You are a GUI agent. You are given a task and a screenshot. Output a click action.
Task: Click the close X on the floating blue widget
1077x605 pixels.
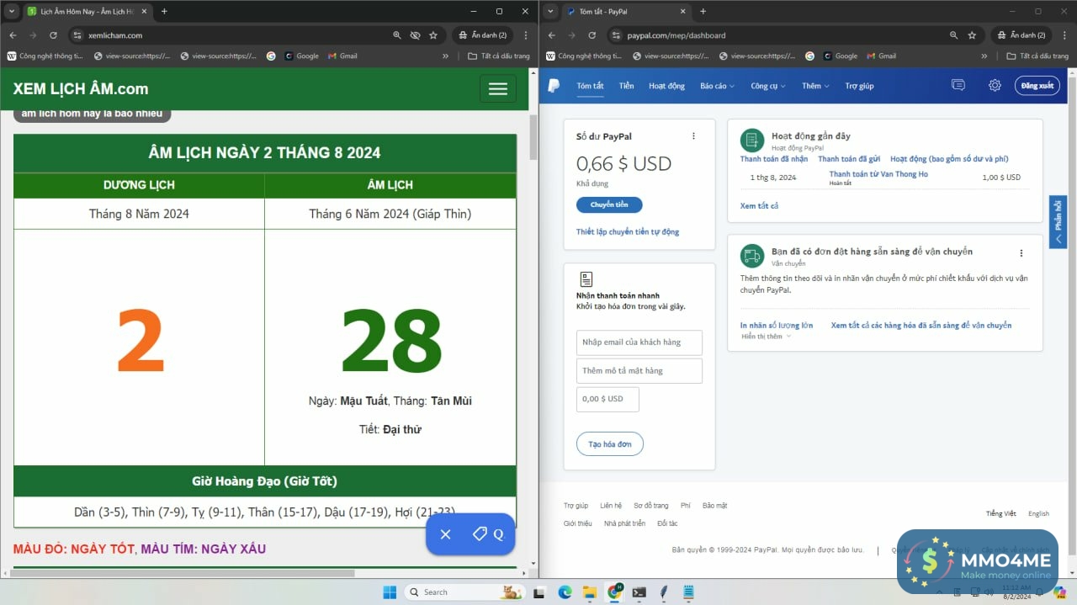(x=446, y=534)
